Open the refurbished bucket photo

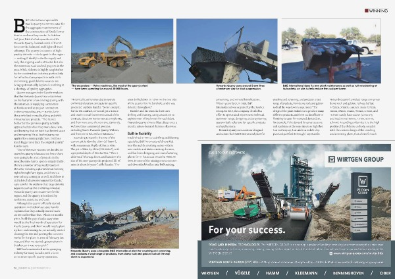click(x=331, y=51)
